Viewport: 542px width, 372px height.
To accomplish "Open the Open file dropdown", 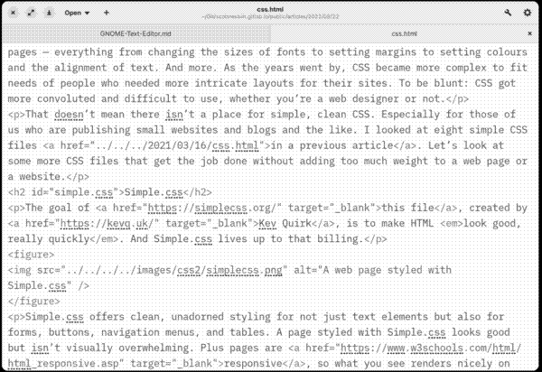I will (x=77, y=13).
